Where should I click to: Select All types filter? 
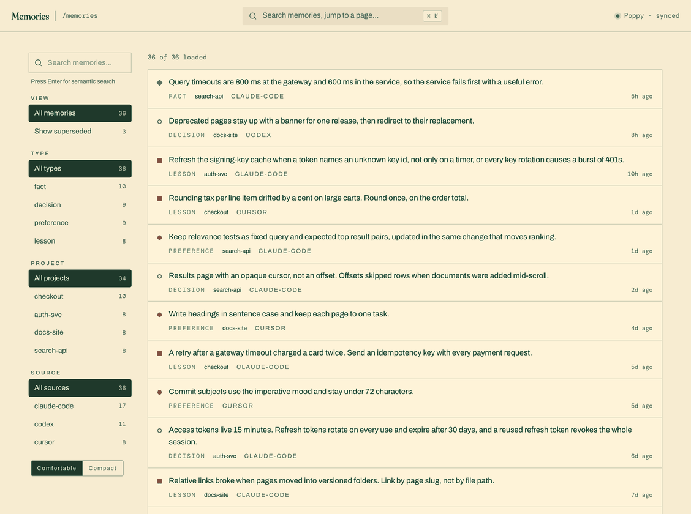80,168
